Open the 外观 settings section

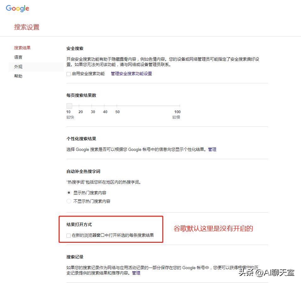18,67
